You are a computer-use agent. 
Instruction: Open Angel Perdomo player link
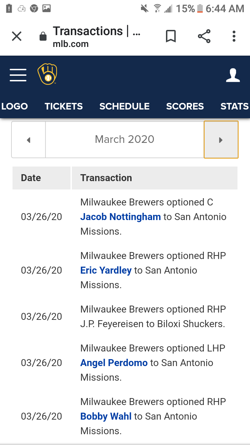point(114,363)
